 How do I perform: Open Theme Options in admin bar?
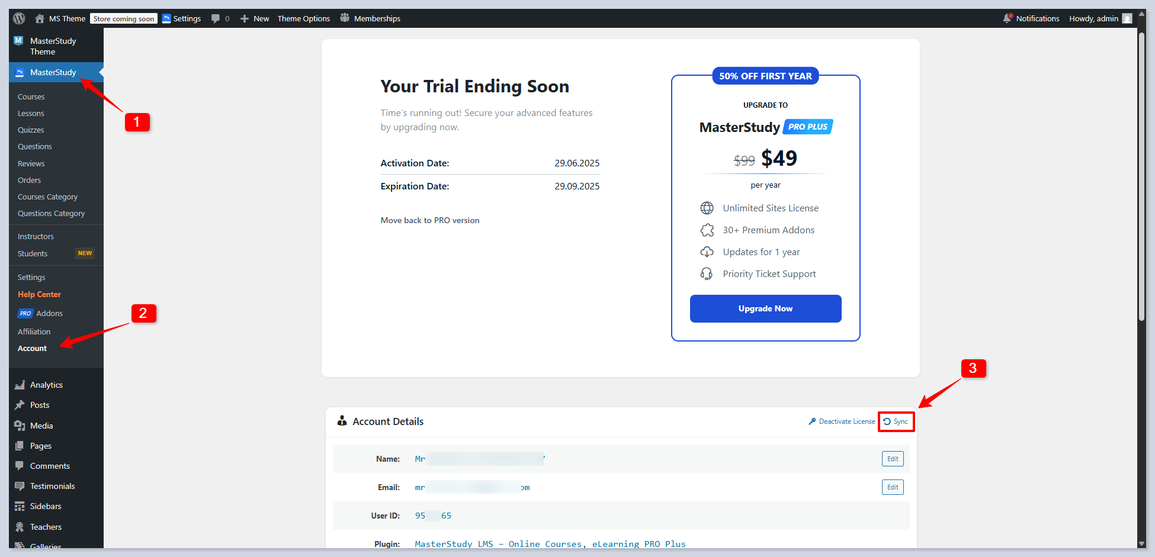303,18
